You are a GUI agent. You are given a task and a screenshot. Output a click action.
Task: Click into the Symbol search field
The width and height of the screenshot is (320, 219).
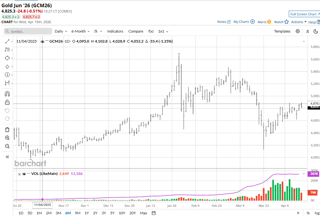(28, 31)
